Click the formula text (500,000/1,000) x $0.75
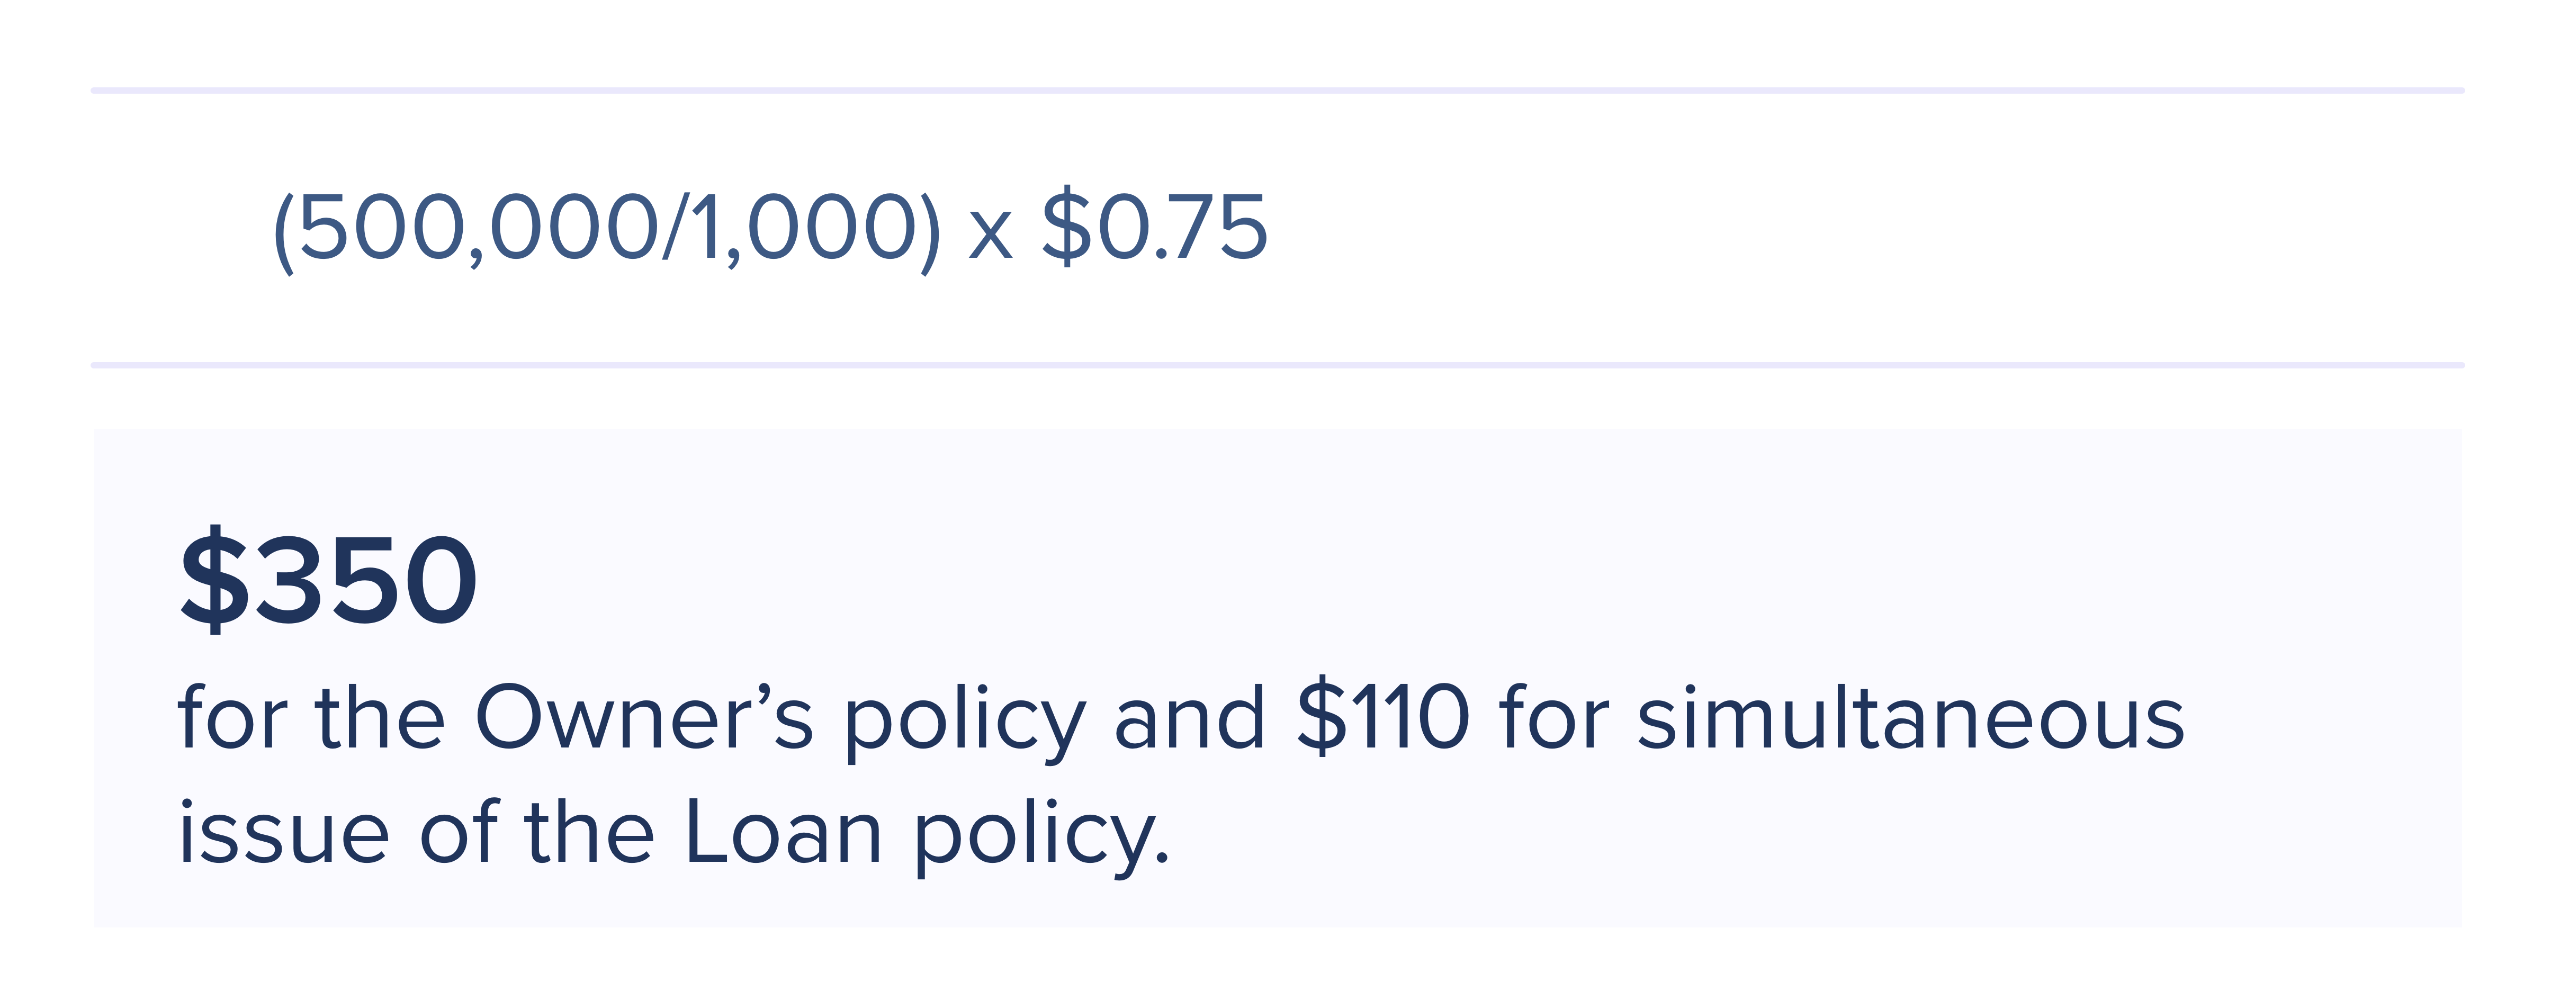Image resolution: width=2551 pixels, height=991 pixels. coord(768,230)
